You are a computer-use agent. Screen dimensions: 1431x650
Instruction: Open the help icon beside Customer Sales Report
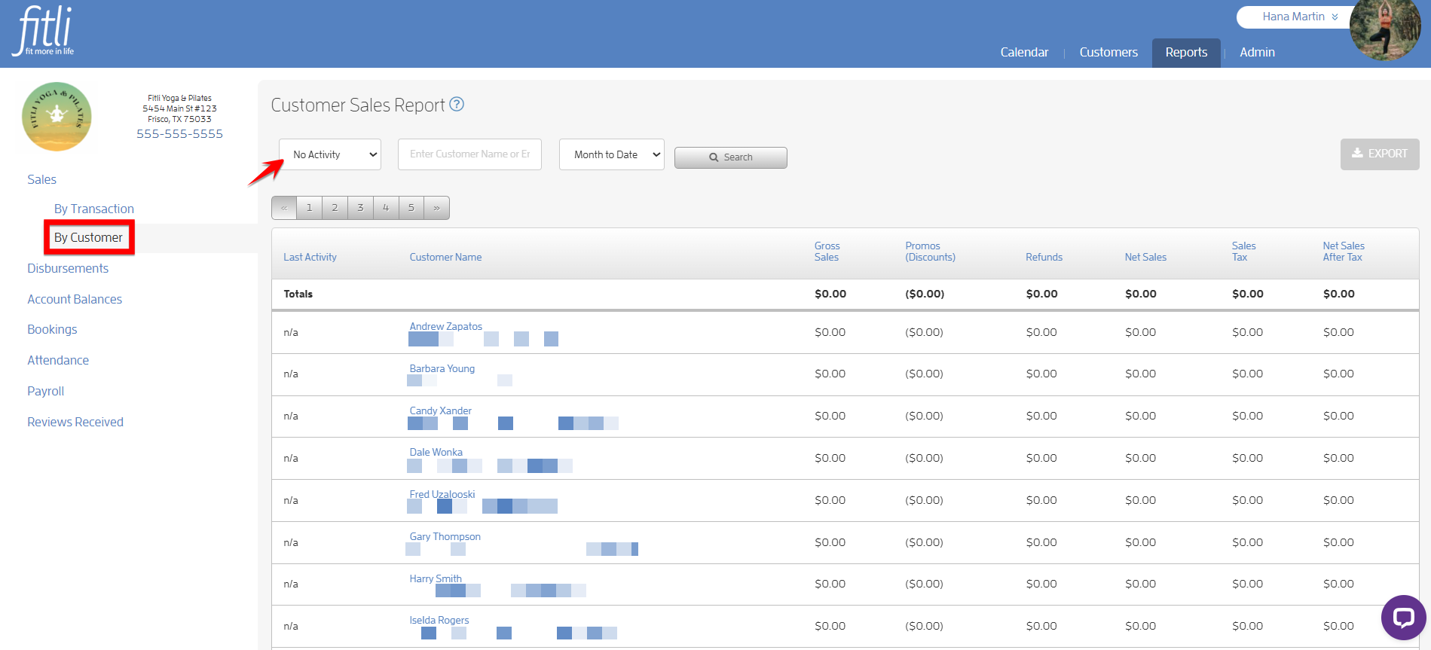tap(457, 105)
